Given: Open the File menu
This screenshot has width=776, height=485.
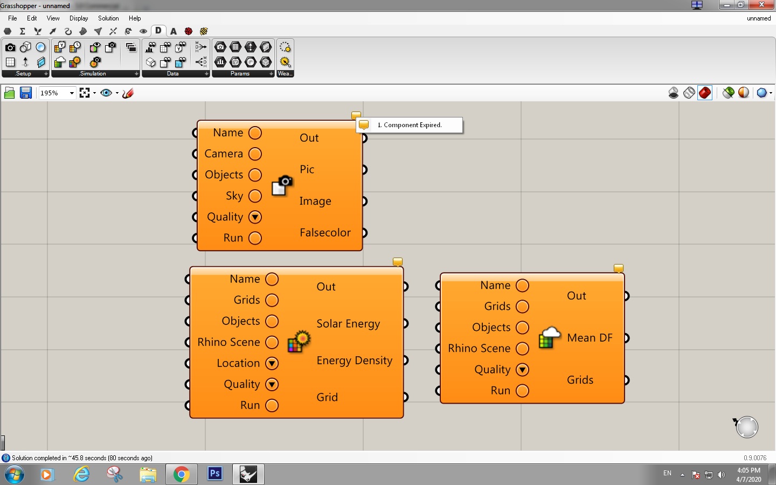Looking at the screenshot, I should coord(12,18).
